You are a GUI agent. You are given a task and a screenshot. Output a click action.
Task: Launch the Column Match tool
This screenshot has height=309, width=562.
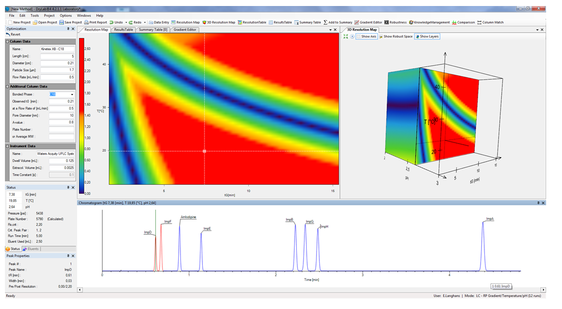coord(479,22)
